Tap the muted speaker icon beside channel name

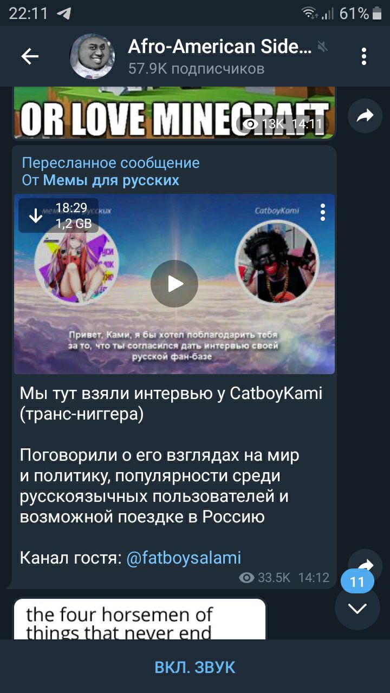click(x=323, y=47)
